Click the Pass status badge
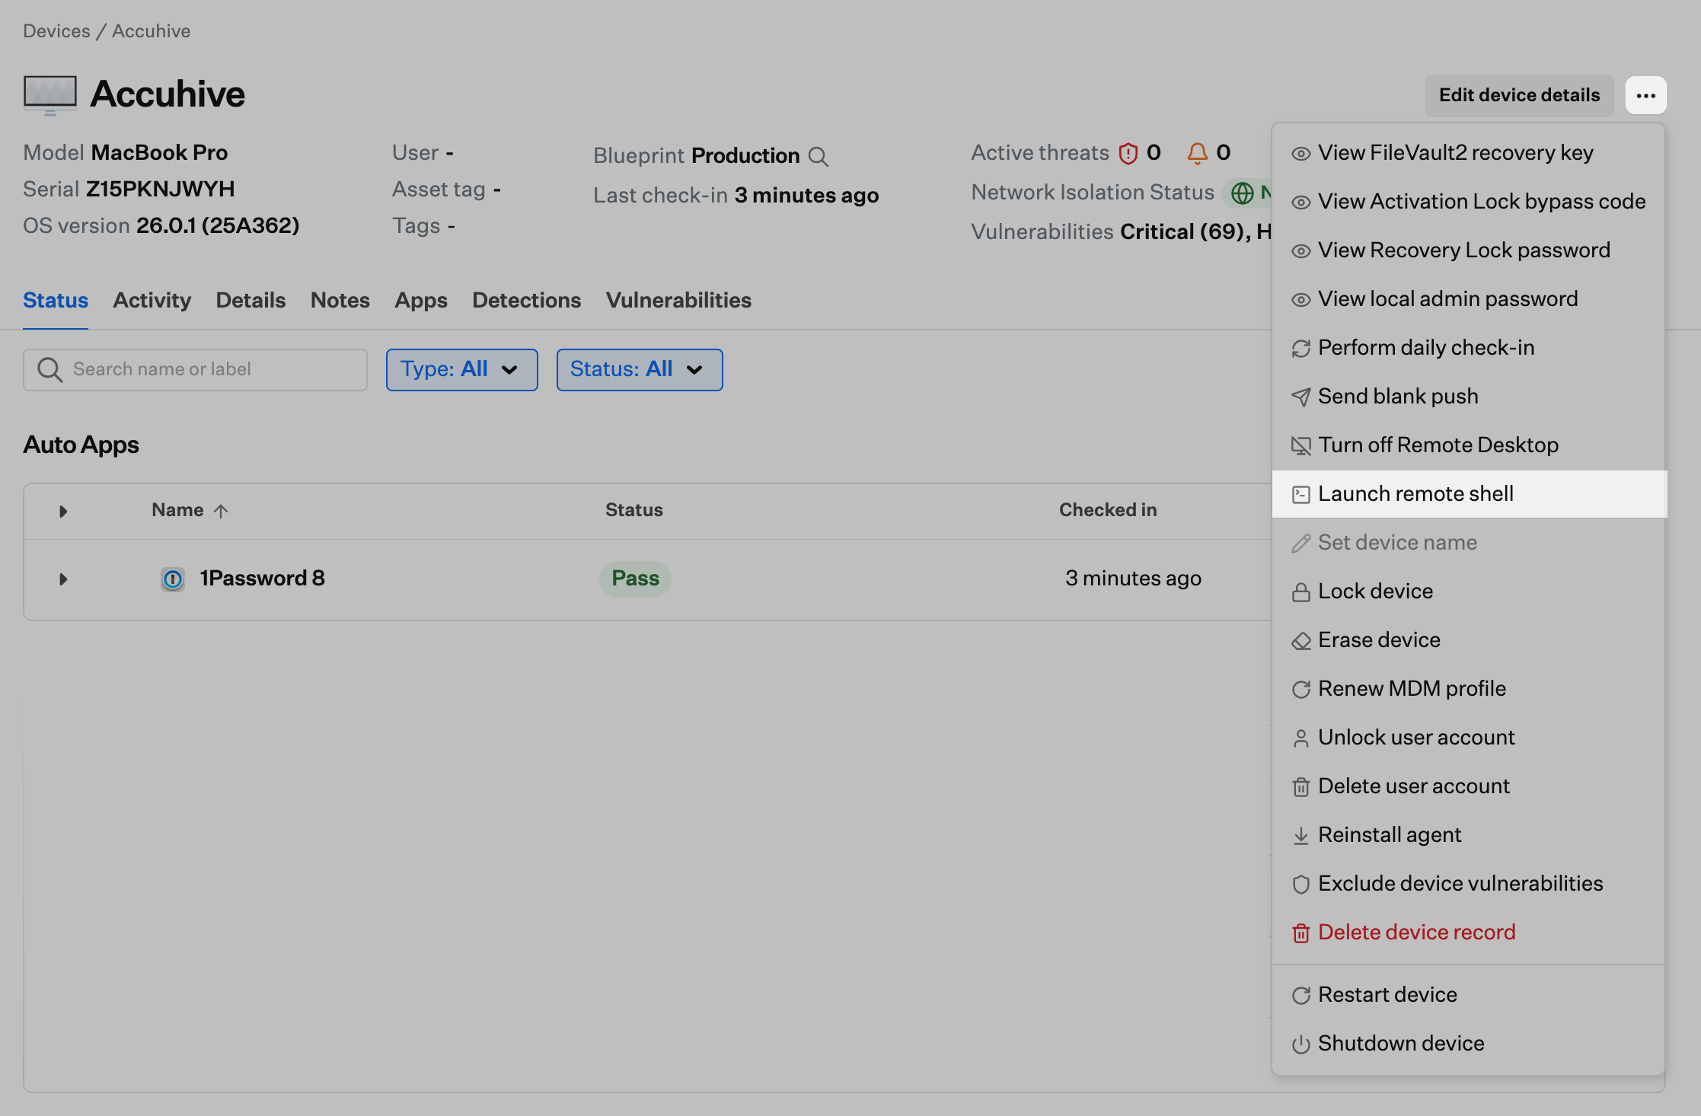The height and width of the screenshot is (1116, 1701). [x=635, y=579]
